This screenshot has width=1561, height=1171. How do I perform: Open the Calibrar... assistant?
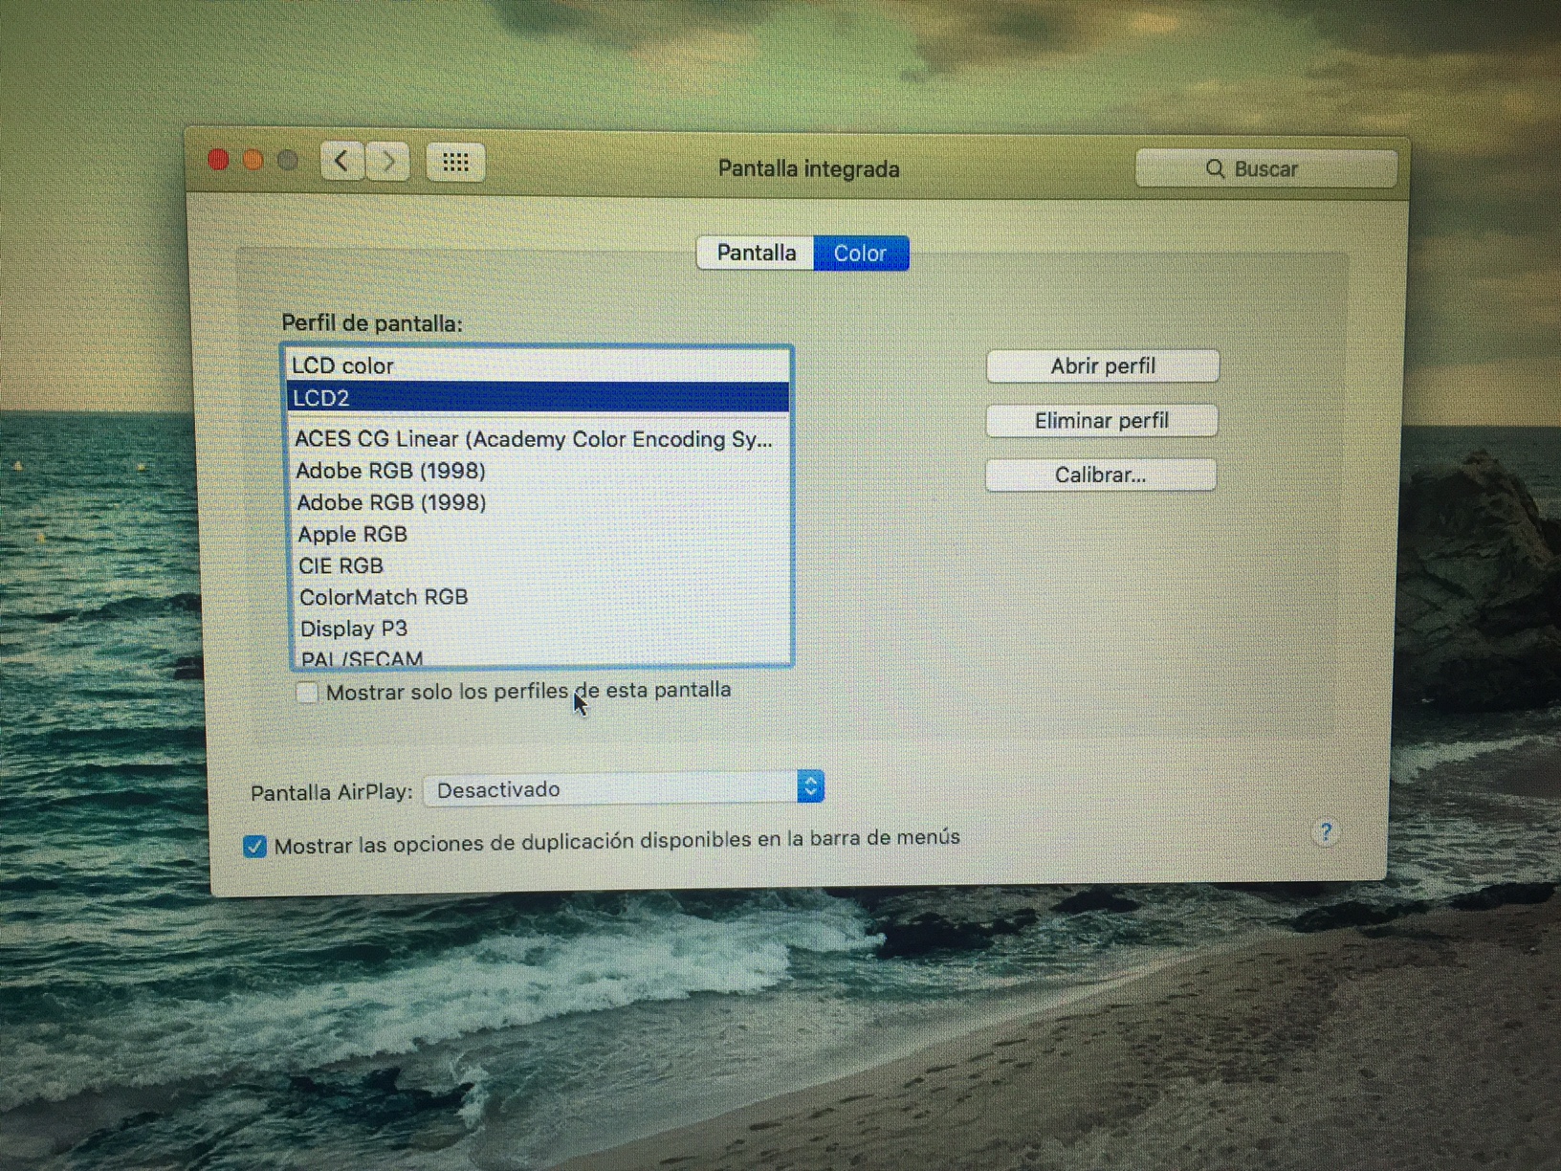pyautogui.click(x=1100, y=475)
